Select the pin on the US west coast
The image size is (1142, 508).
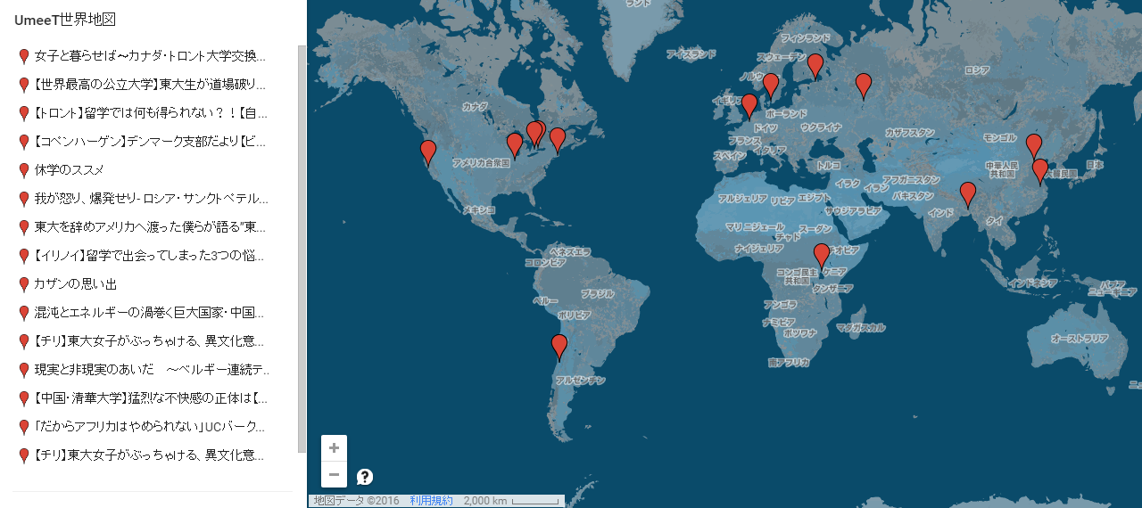pos(428,152)
